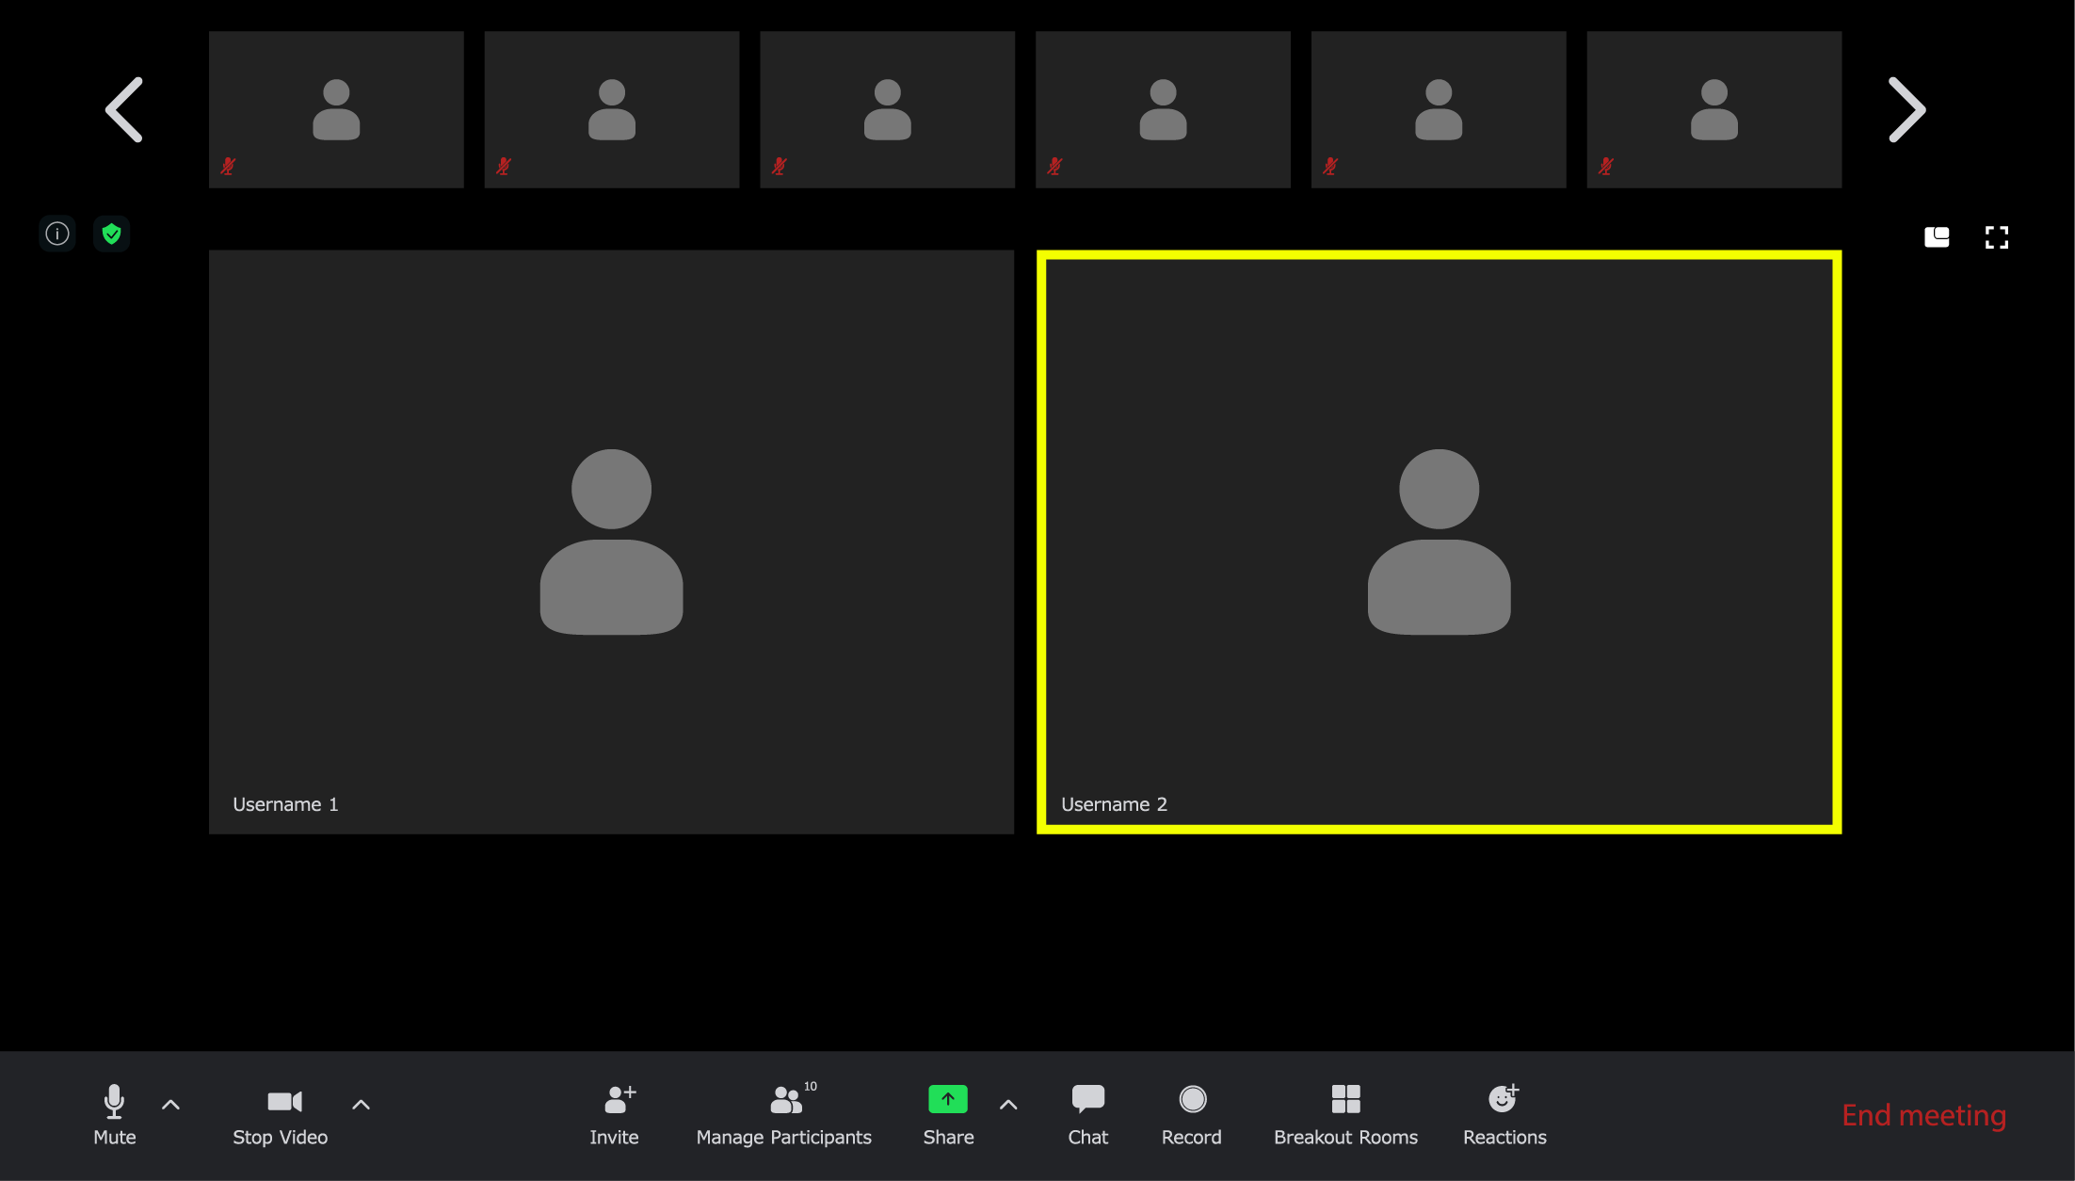Image resolution: width=2075 pixels, height=1181 pixels.
Task: Switch view layout using the gallery icon
Action: point(1937,237)
